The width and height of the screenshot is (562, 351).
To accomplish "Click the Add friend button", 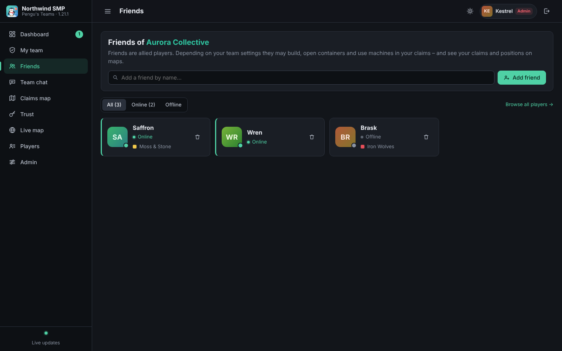I will tap(521, 78).
